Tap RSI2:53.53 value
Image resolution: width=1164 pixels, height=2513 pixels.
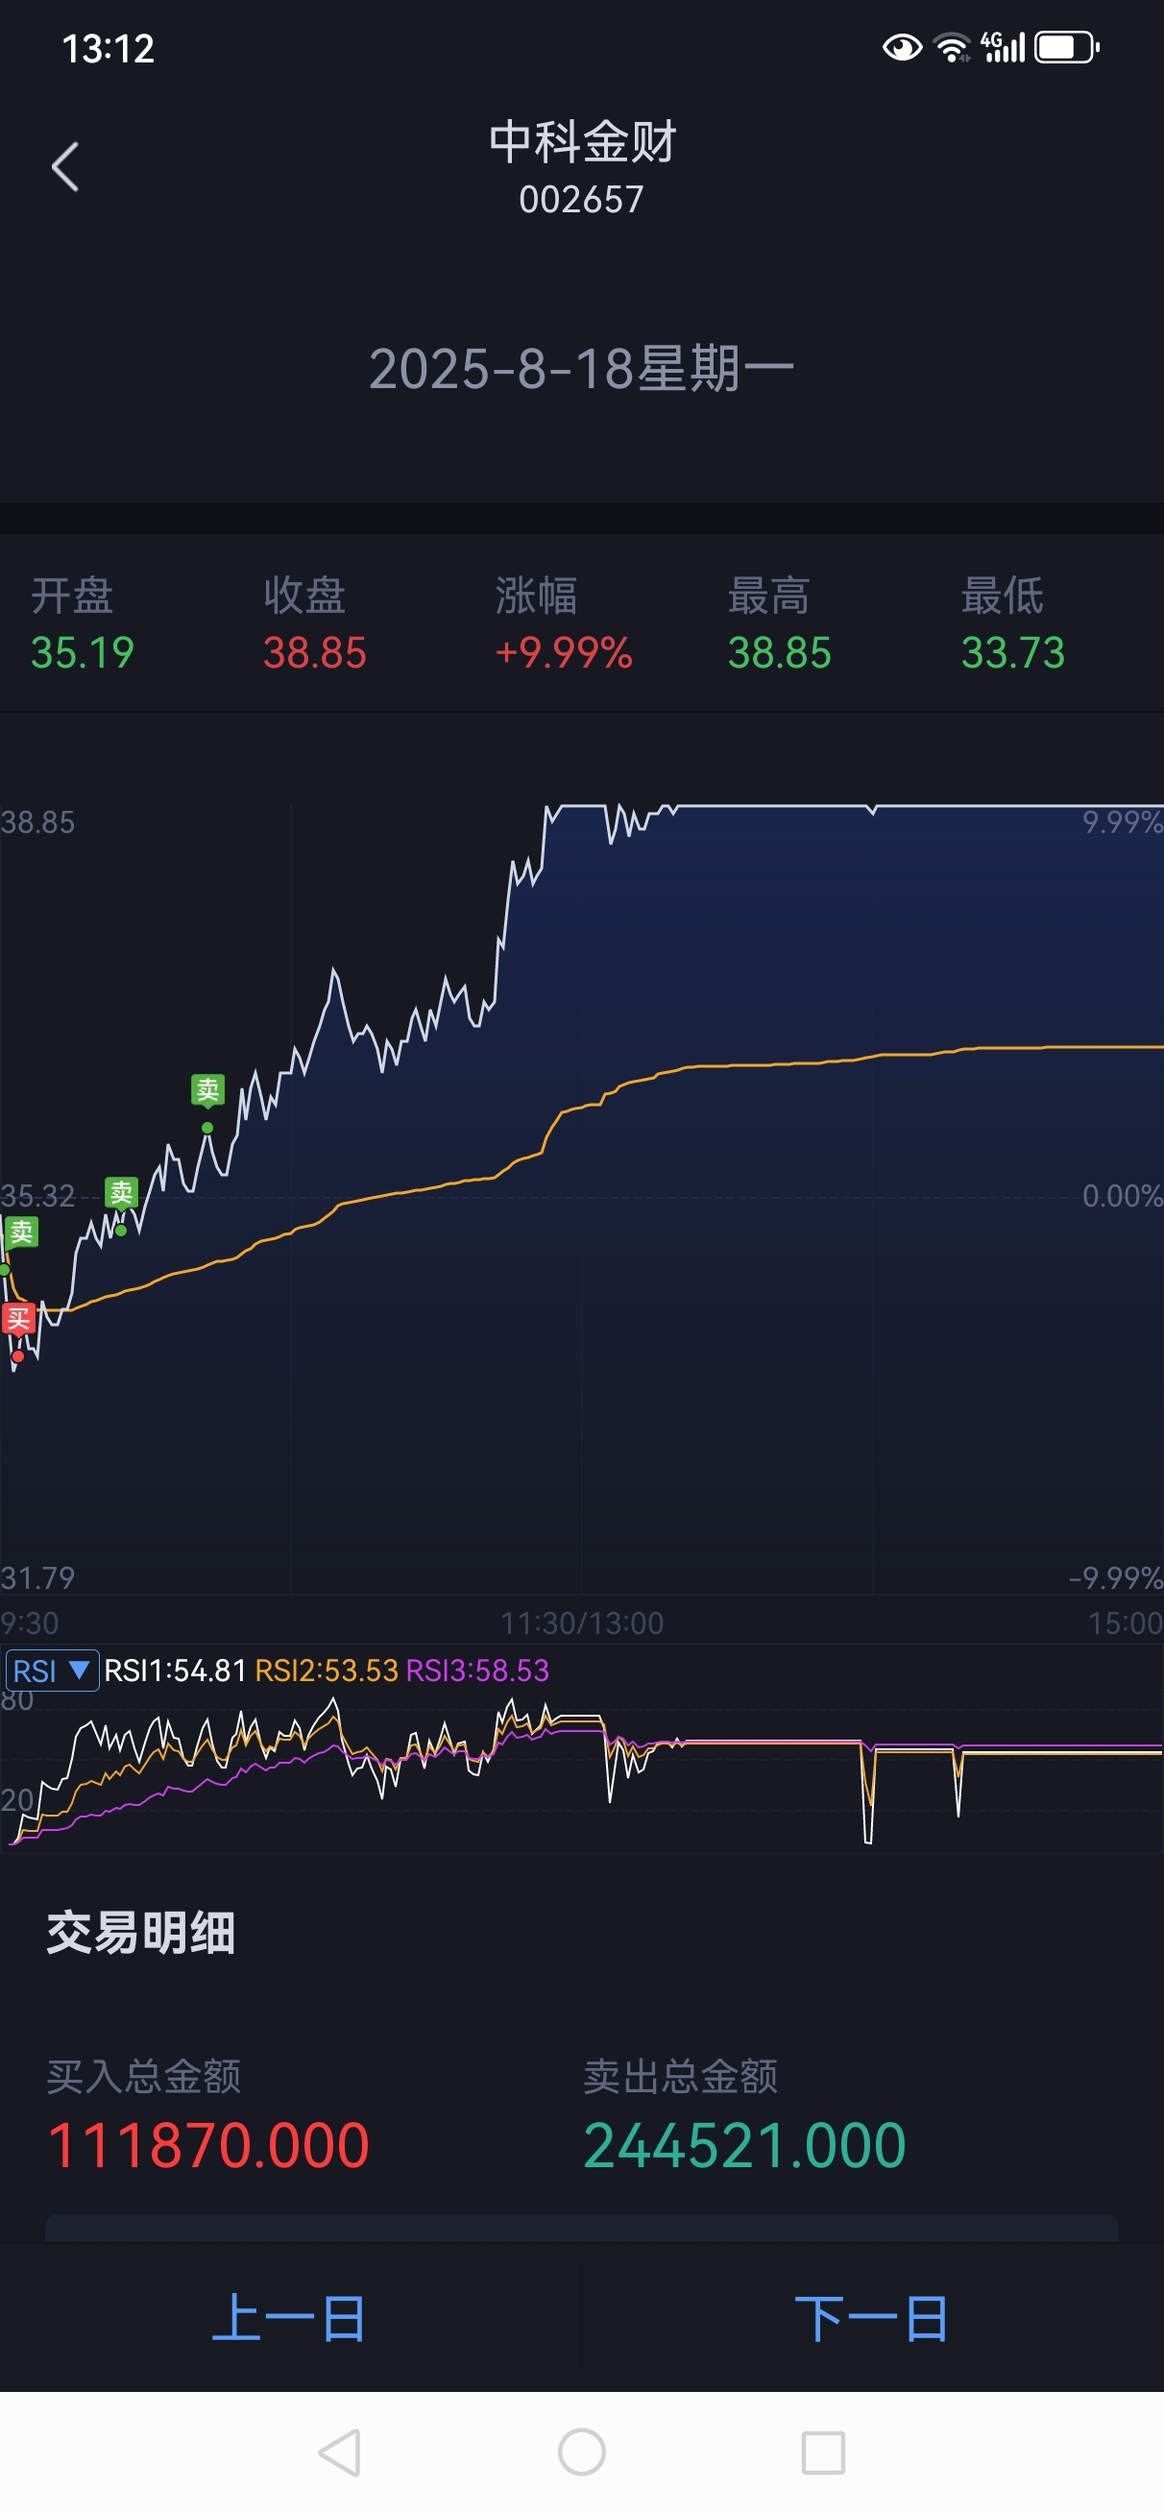click(327, 1671)
